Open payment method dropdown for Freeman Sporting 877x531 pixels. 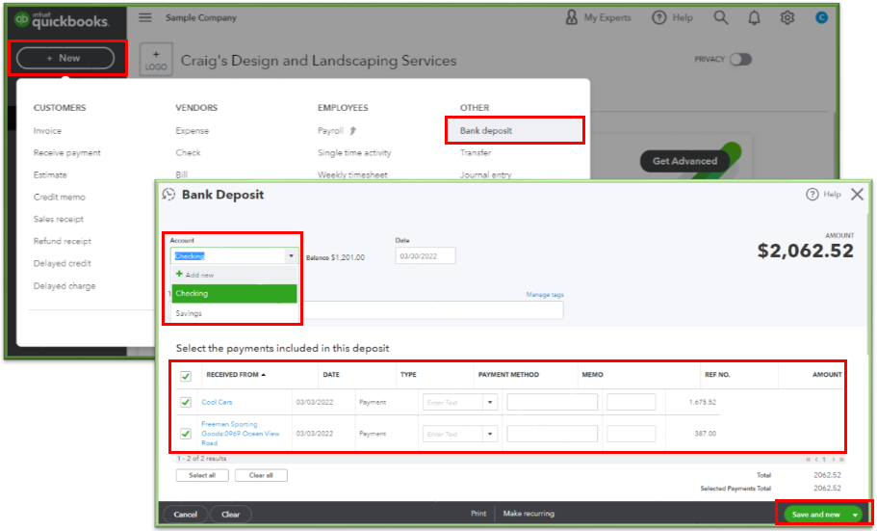click(490, 434)
